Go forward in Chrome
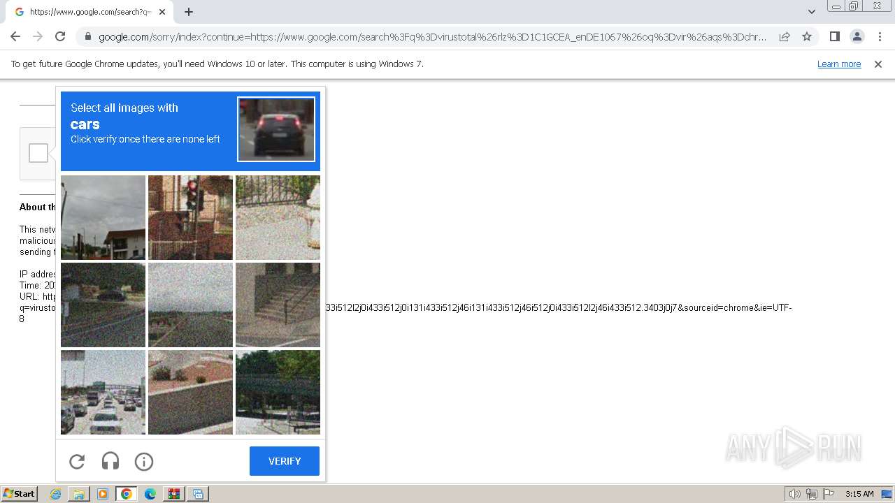Screen dimensions: 895x503 pos(38,36)
